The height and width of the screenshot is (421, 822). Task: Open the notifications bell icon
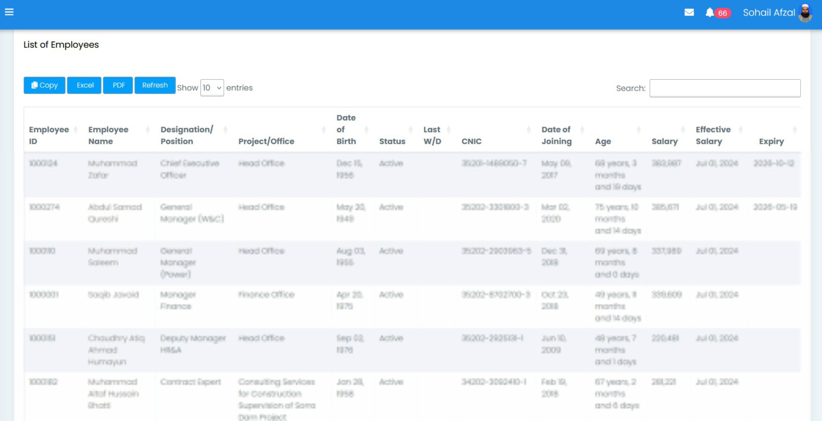709,12
